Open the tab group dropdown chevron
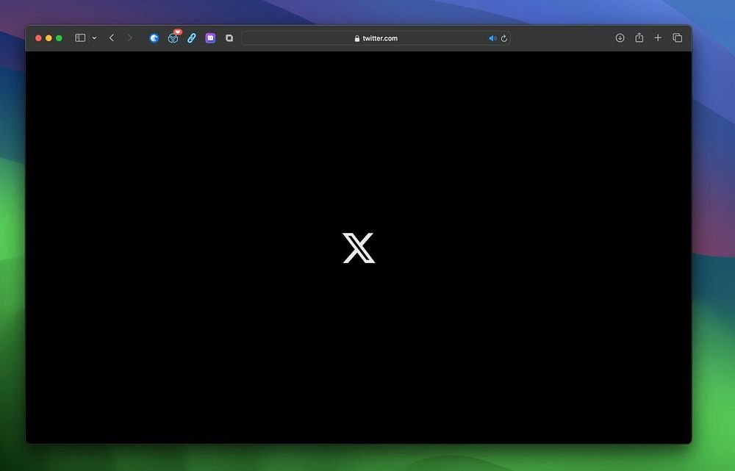Screen dimensions: 735x471 click(x=94, y=38)
